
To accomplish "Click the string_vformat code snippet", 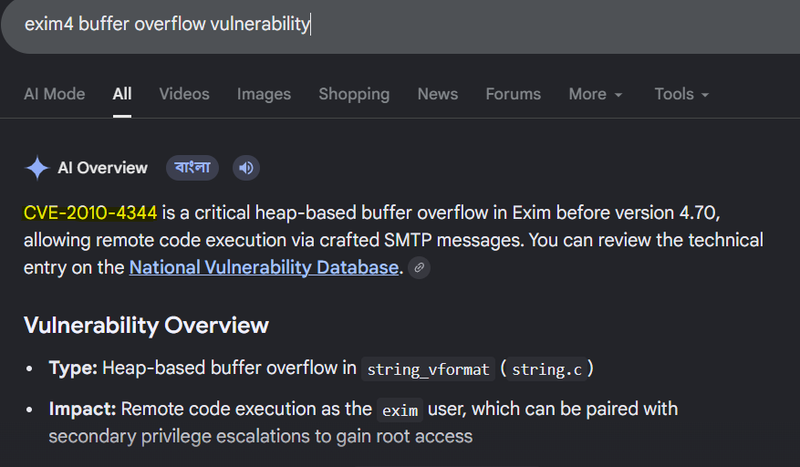I will pos(428,369).
